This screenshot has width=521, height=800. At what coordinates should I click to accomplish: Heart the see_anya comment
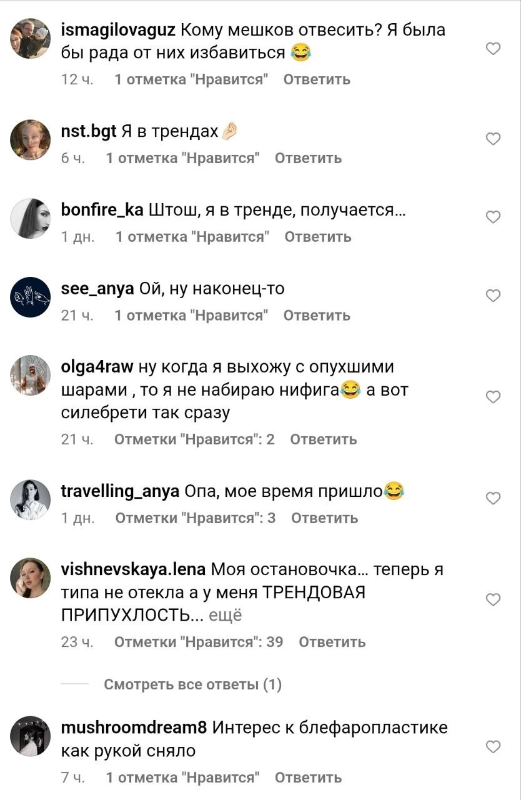[x=494, y=296]
